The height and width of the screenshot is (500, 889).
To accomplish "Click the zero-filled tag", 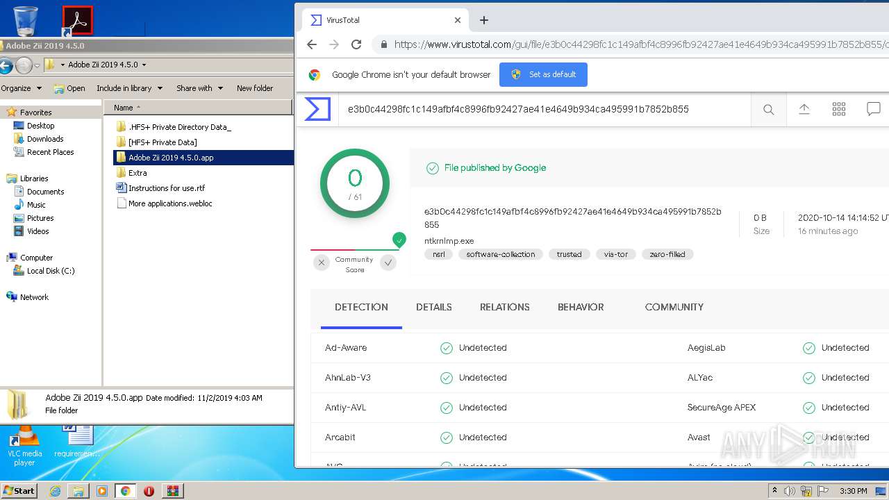I will click(667, 254).
